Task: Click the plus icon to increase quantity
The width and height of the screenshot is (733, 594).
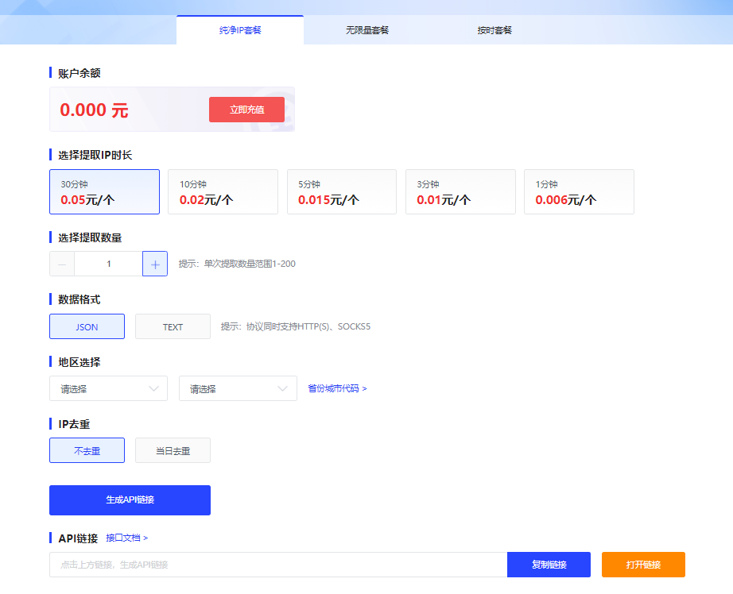Action: 155,264
